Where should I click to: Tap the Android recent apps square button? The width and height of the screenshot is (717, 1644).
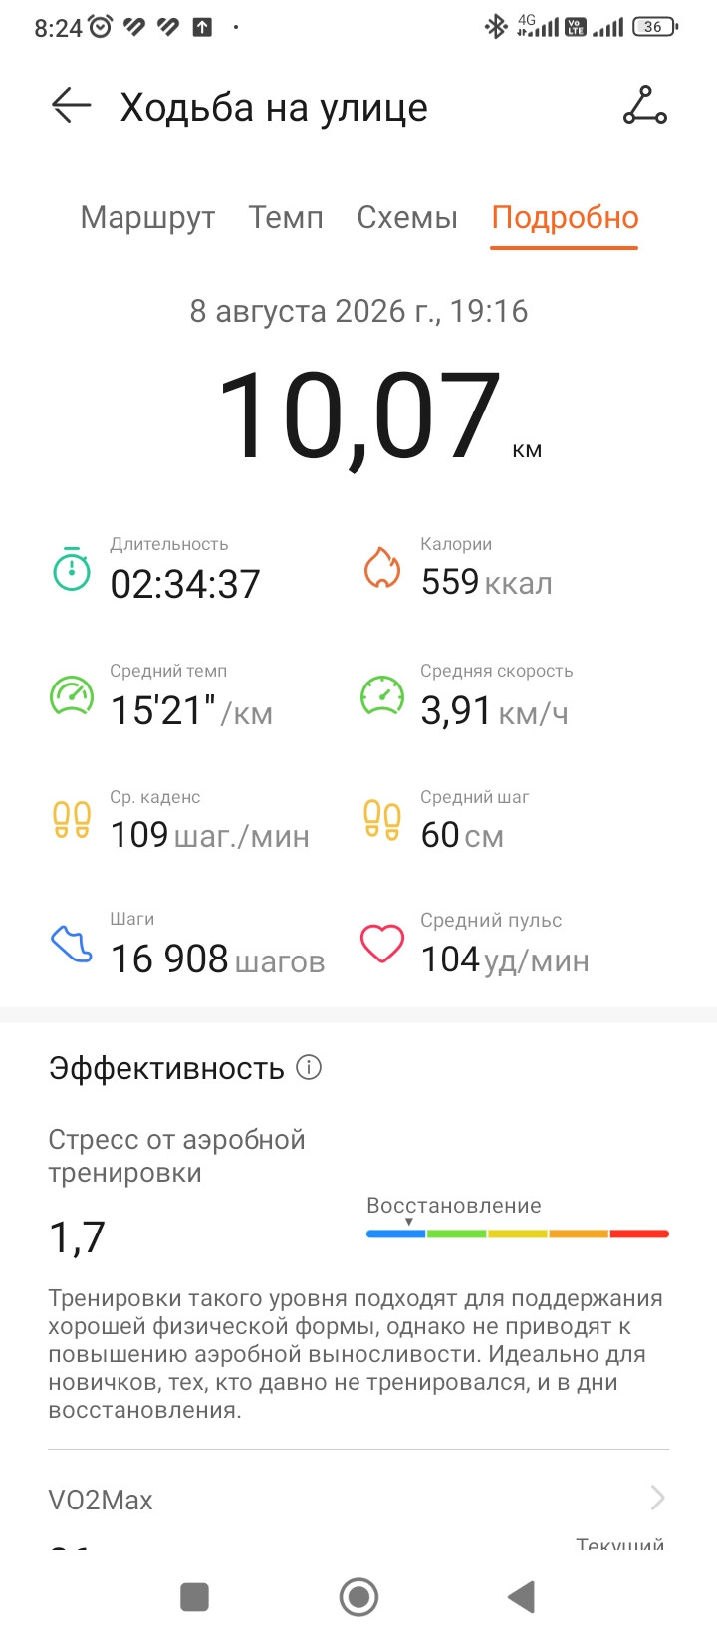pos(194,1597)
